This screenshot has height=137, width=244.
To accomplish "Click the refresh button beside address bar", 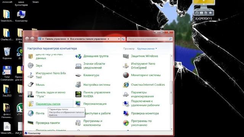I will pos(123,39).
